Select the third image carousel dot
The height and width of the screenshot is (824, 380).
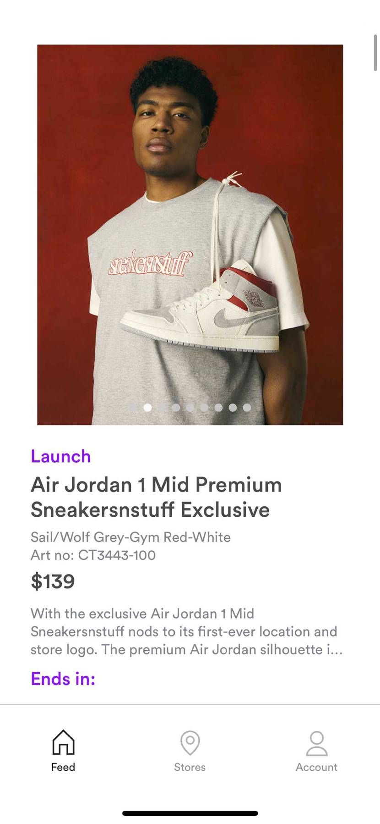[162, 407]
